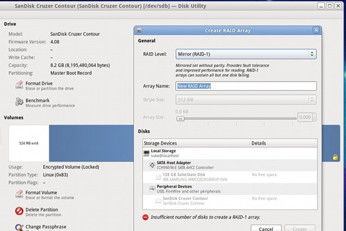Screen dimensions: 346x231
Task: Click 'No free space.' for SanDisk Cruzer Contour
Action: pos(265,199)
